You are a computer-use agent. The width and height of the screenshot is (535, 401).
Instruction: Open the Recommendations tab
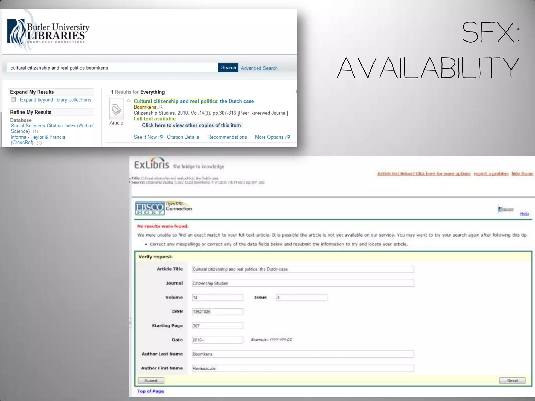(227, 137)
